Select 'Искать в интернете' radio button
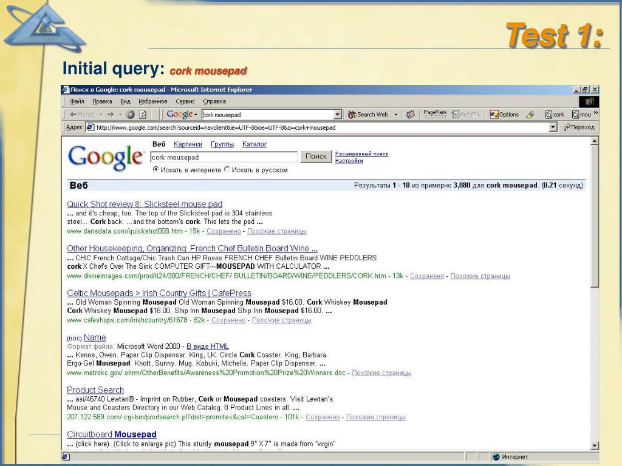Viewport: 622px width, 466px height. (x=156, y=169)
